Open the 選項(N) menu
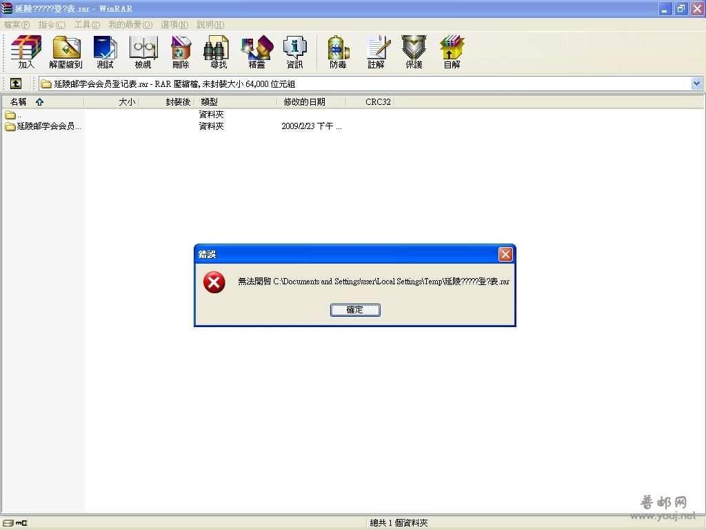This screenshot has width=706, height=530. (x=174, y=24)
